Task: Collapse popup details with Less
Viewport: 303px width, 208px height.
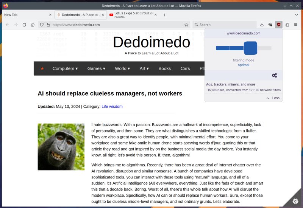Action: point(273,98)
